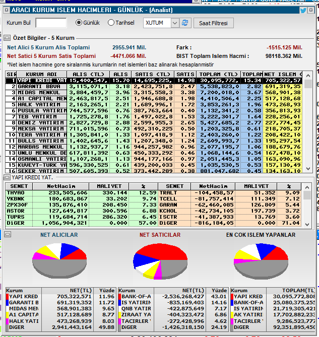Select the BULLS YATIRIM row
The image size is (319, 337).
click(x=154, y=141)
